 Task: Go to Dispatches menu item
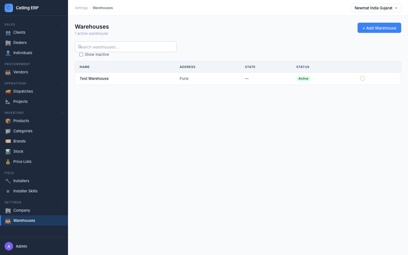[34, 91]
